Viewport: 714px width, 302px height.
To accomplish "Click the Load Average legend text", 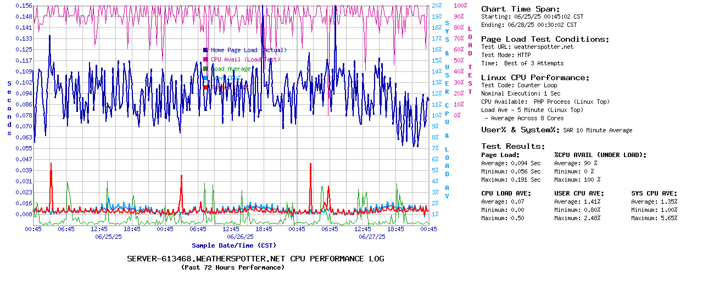I will point(231,69).
